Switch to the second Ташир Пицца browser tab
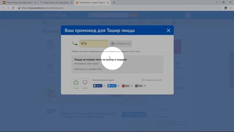234x132 pixels. pyautogui.click(x=56, y=3)
